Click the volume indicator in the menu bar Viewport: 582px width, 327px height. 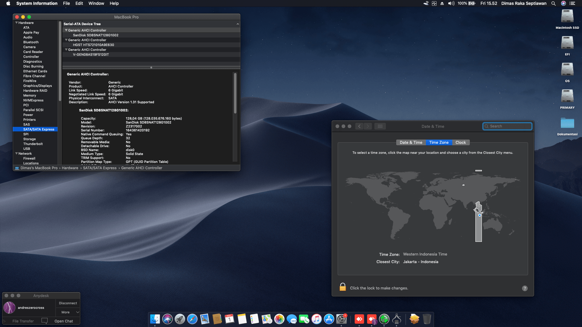(x=451, y=3)
